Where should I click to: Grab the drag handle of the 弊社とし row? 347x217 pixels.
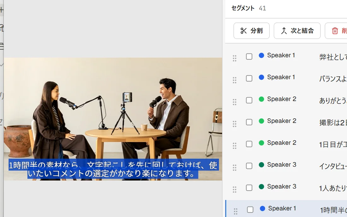[x=235, y=58]
